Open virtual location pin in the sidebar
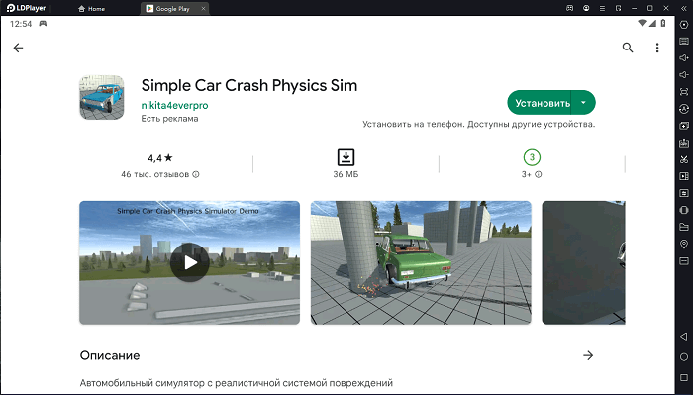The image size is (693, 395). coord(684,244)
